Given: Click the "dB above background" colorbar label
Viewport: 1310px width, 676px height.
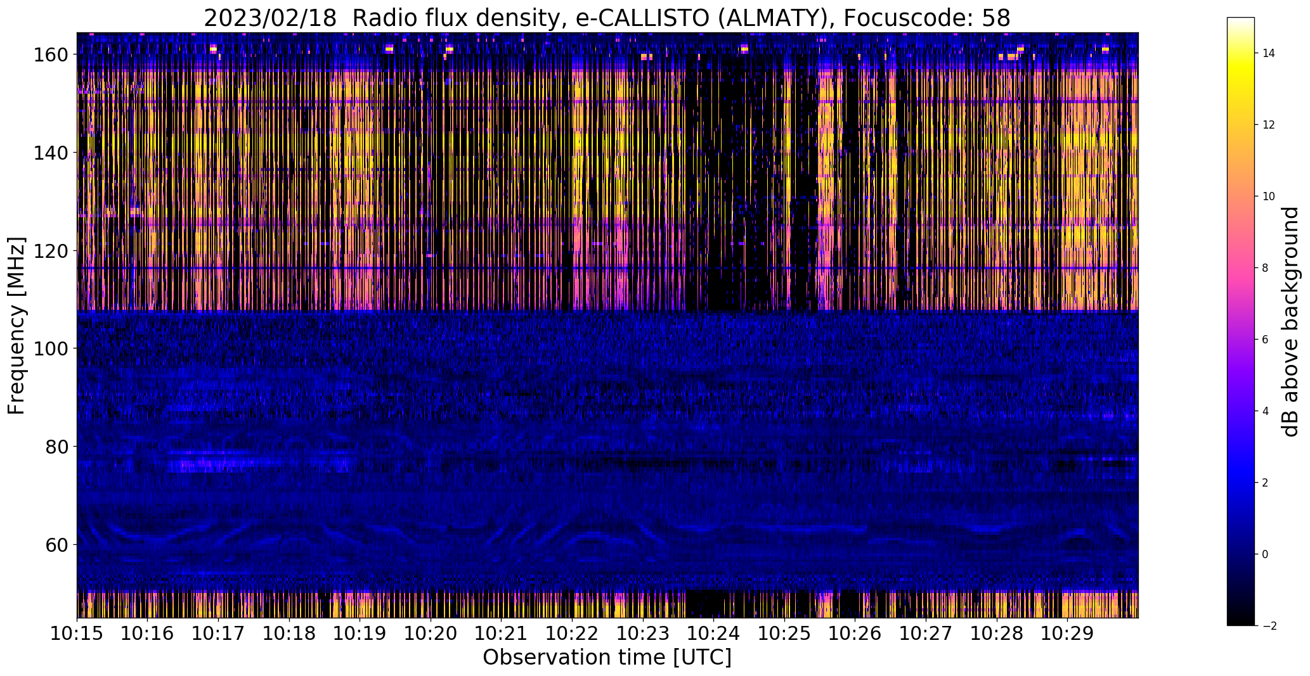Looking at the screenshot, I should 1290,321.
